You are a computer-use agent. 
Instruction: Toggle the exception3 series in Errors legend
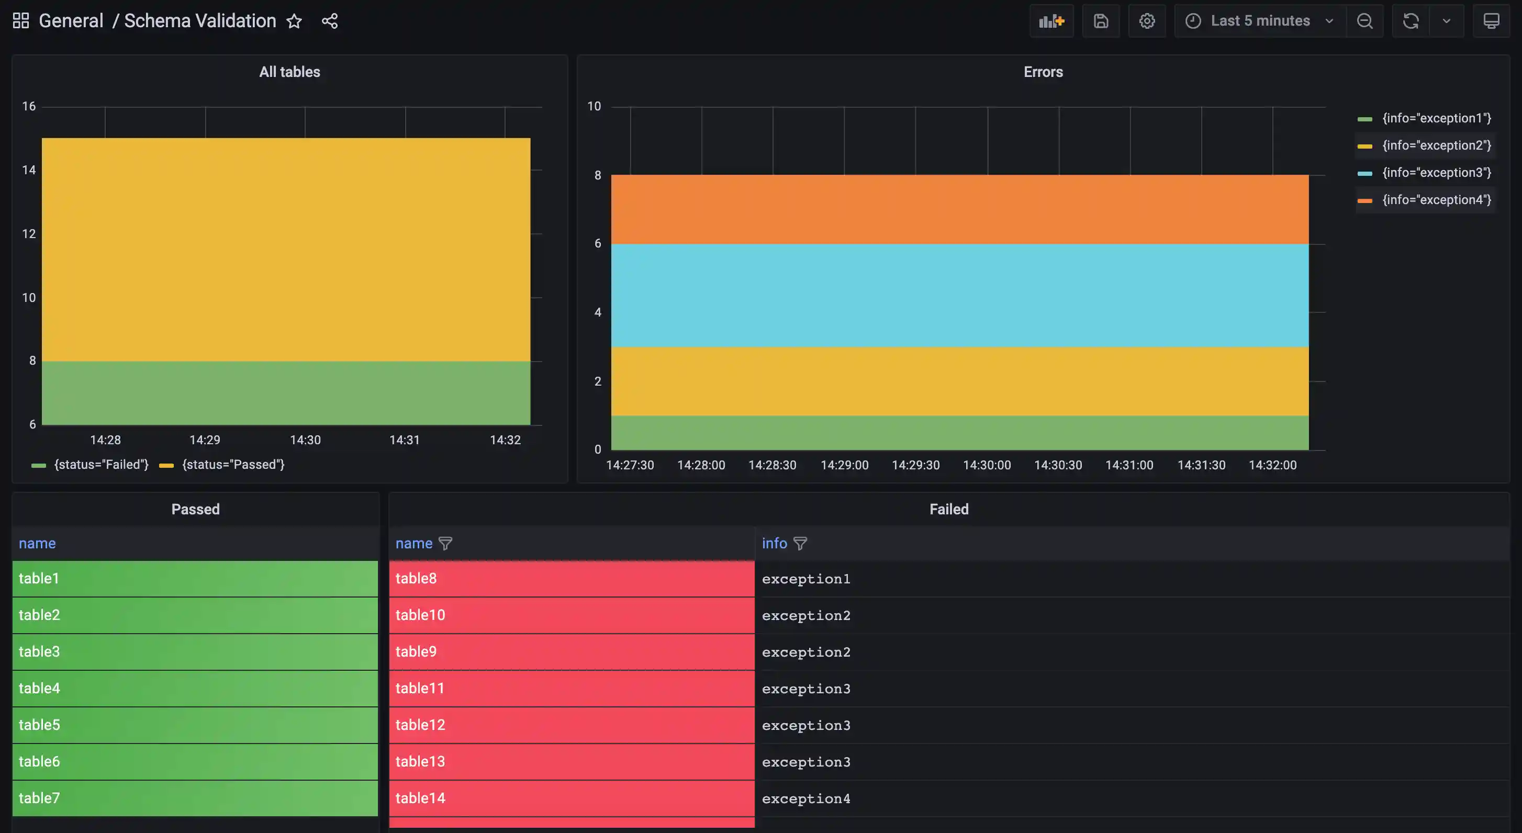tap(1436, 173)
